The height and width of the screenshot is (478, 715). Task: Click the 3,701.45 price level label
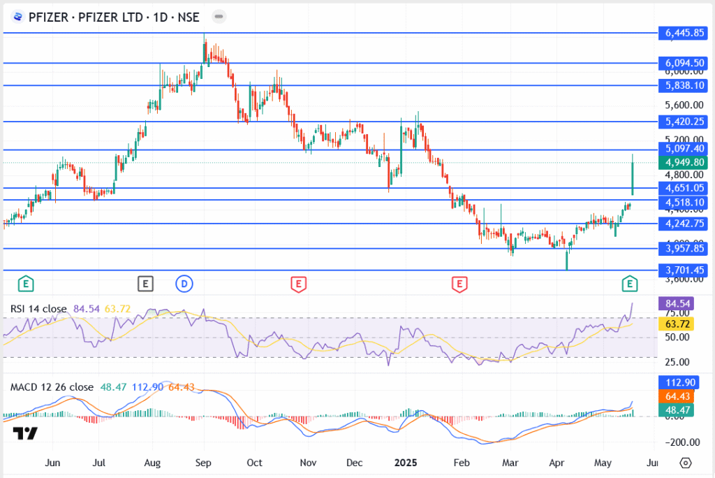(x=683, y=270)
